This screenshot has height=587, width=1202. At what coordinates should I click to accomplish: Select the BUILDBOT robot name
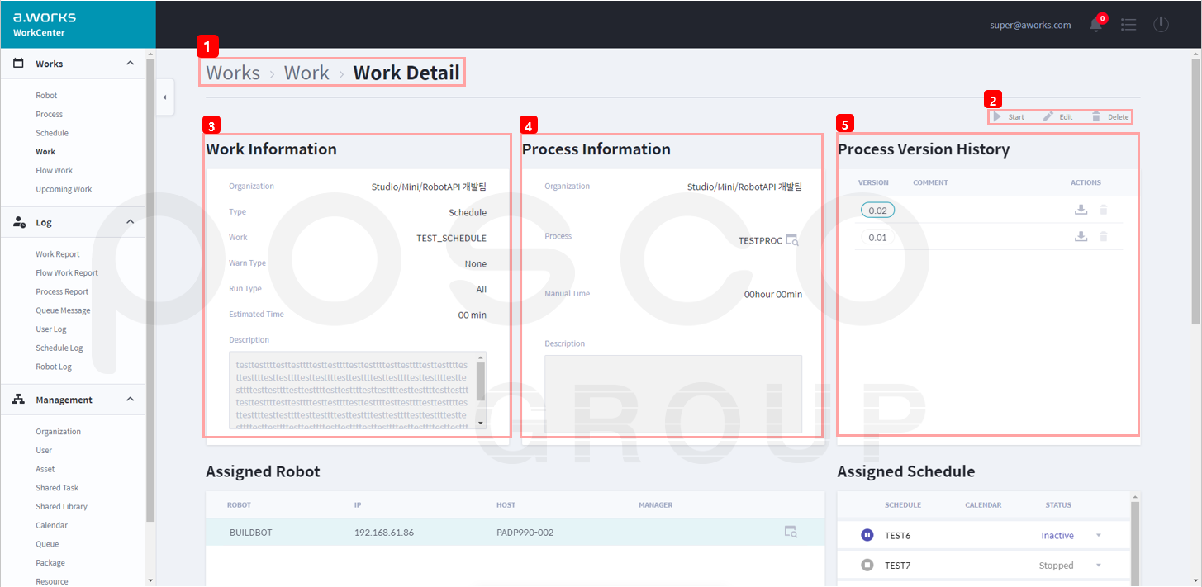click(x=250, y=533)
